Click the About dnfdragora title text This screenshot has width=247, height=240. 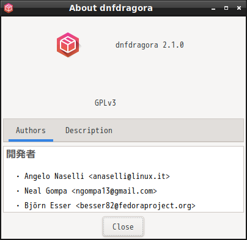coord(111,8)
